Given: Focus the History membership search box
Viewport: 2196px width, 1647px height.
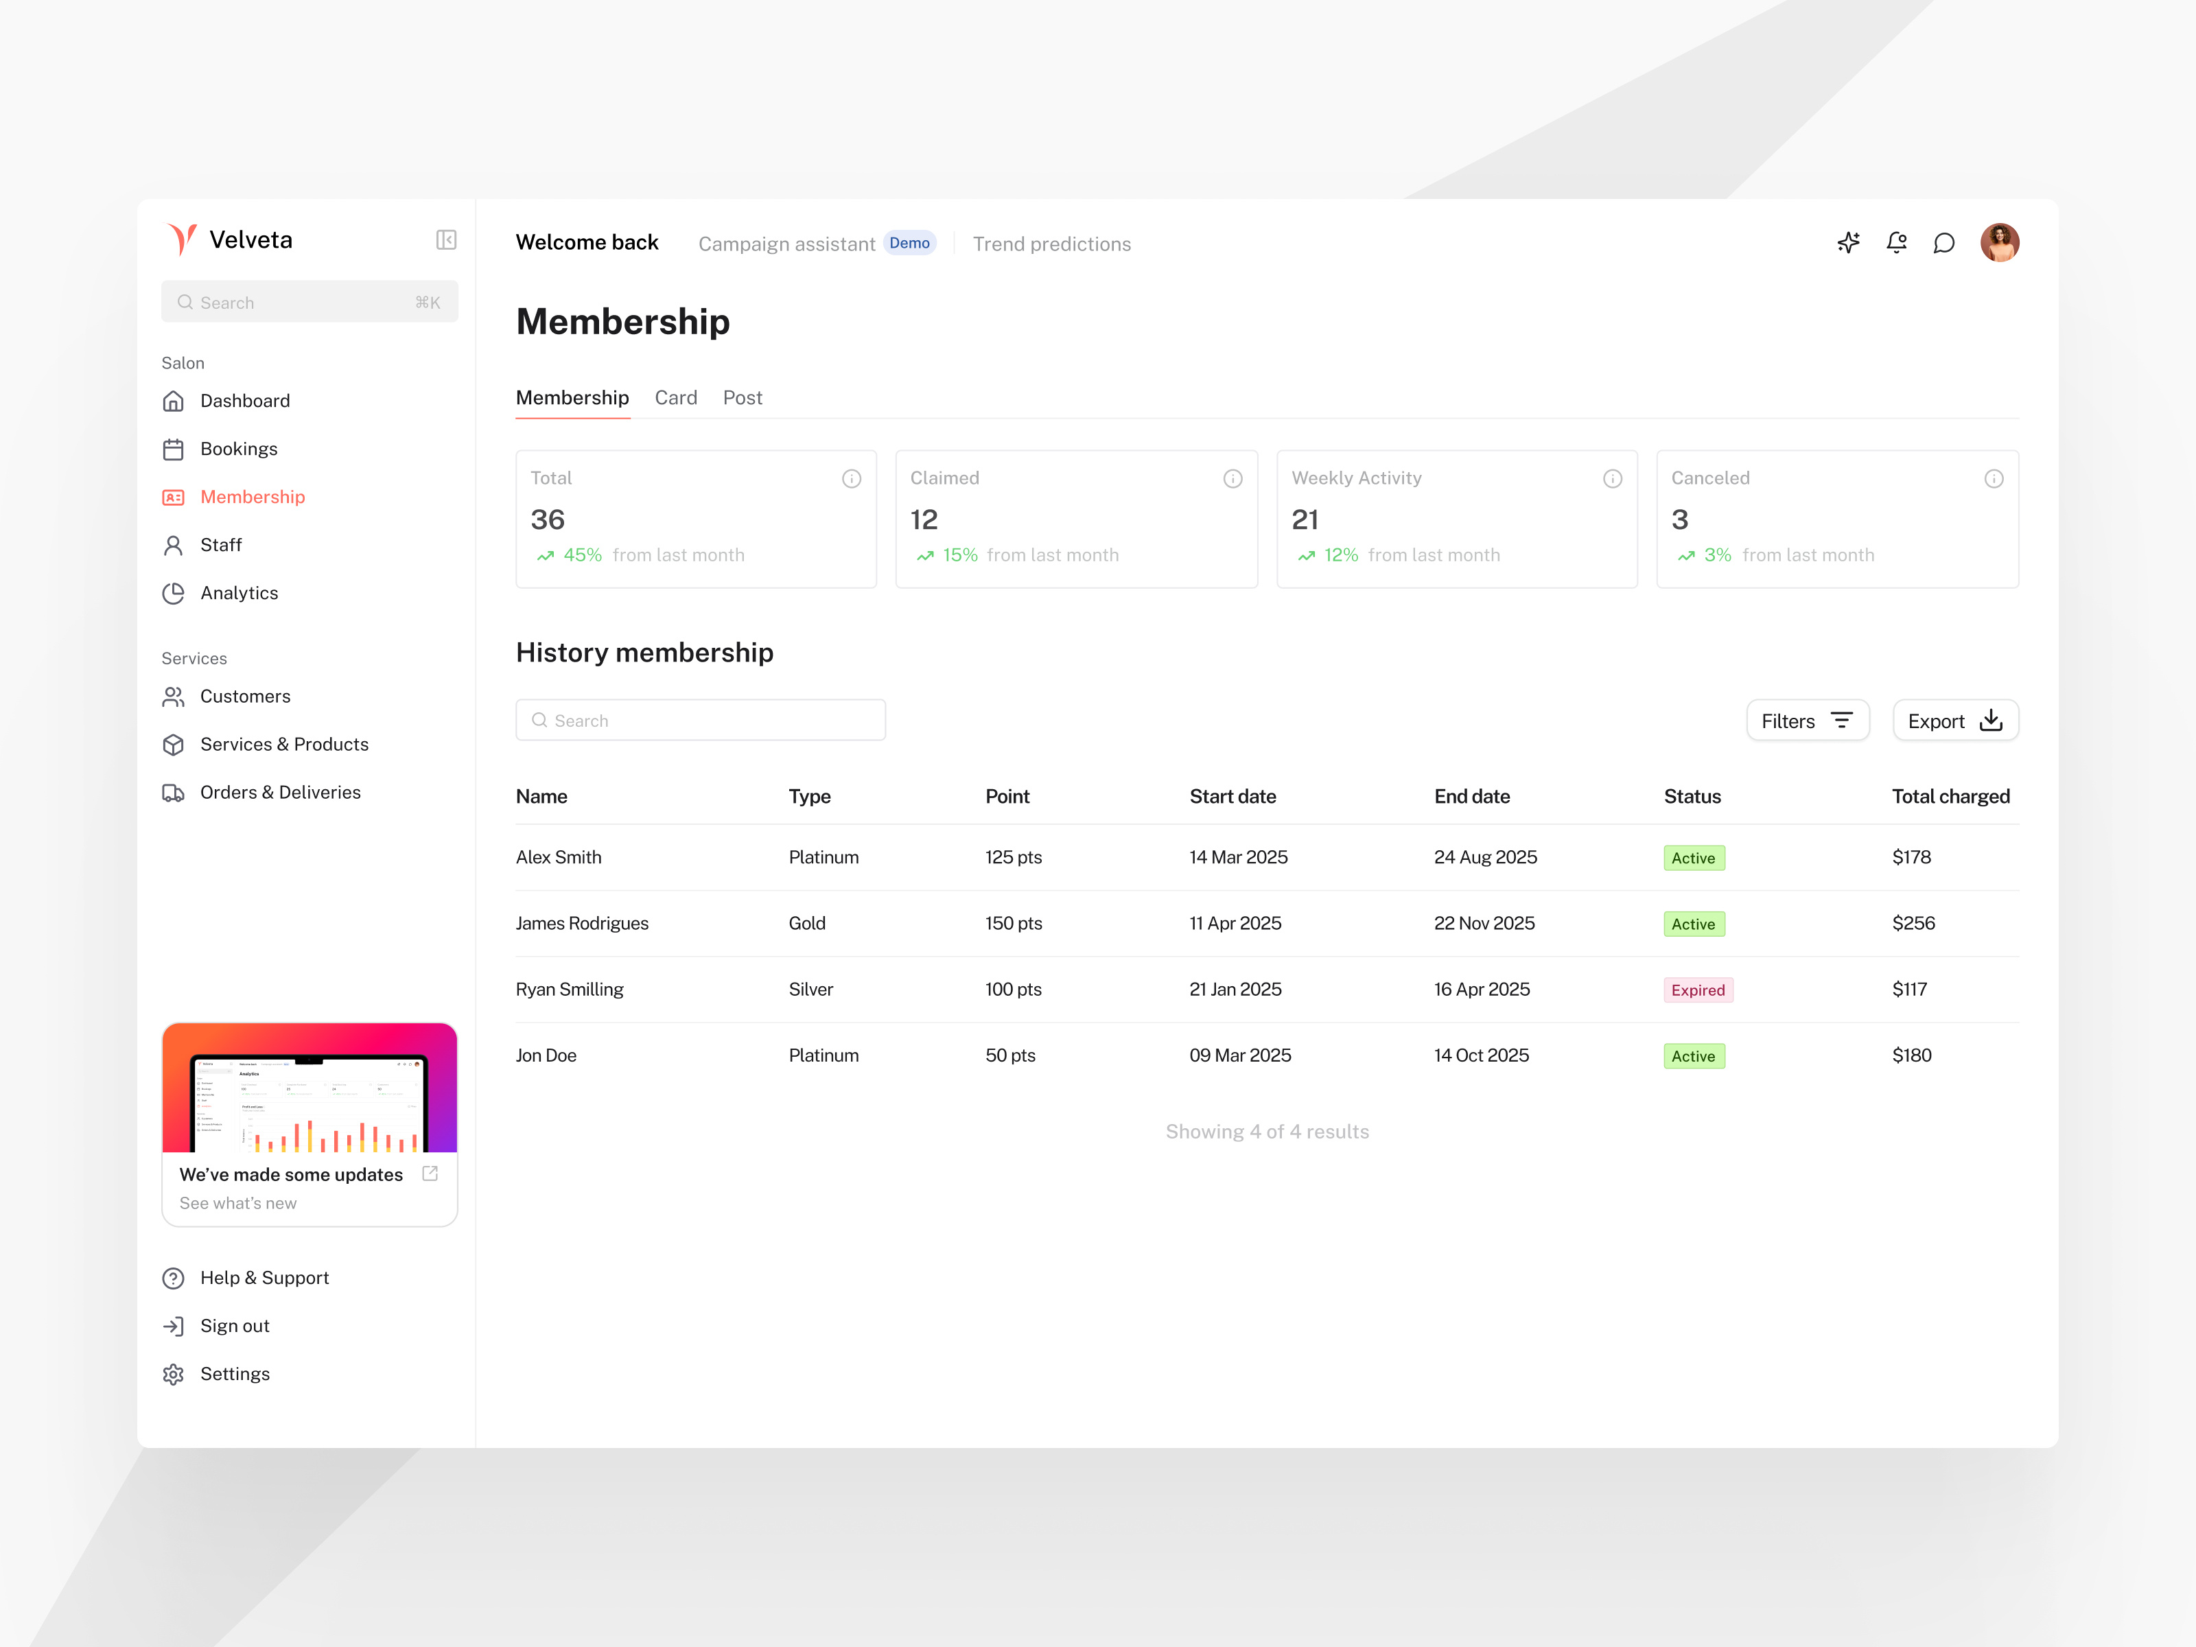Looking at the screenshot, I should (701, 721).
